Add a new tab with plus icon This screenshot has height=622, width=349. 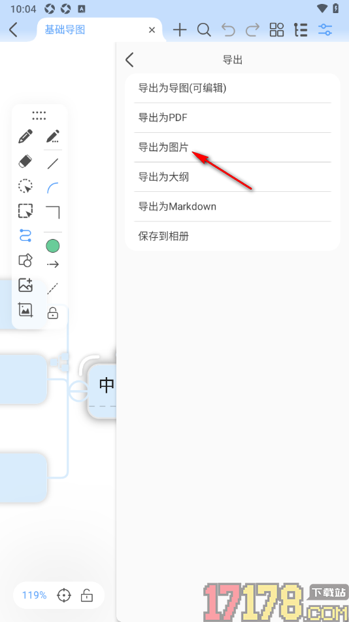tap(180, 29)
